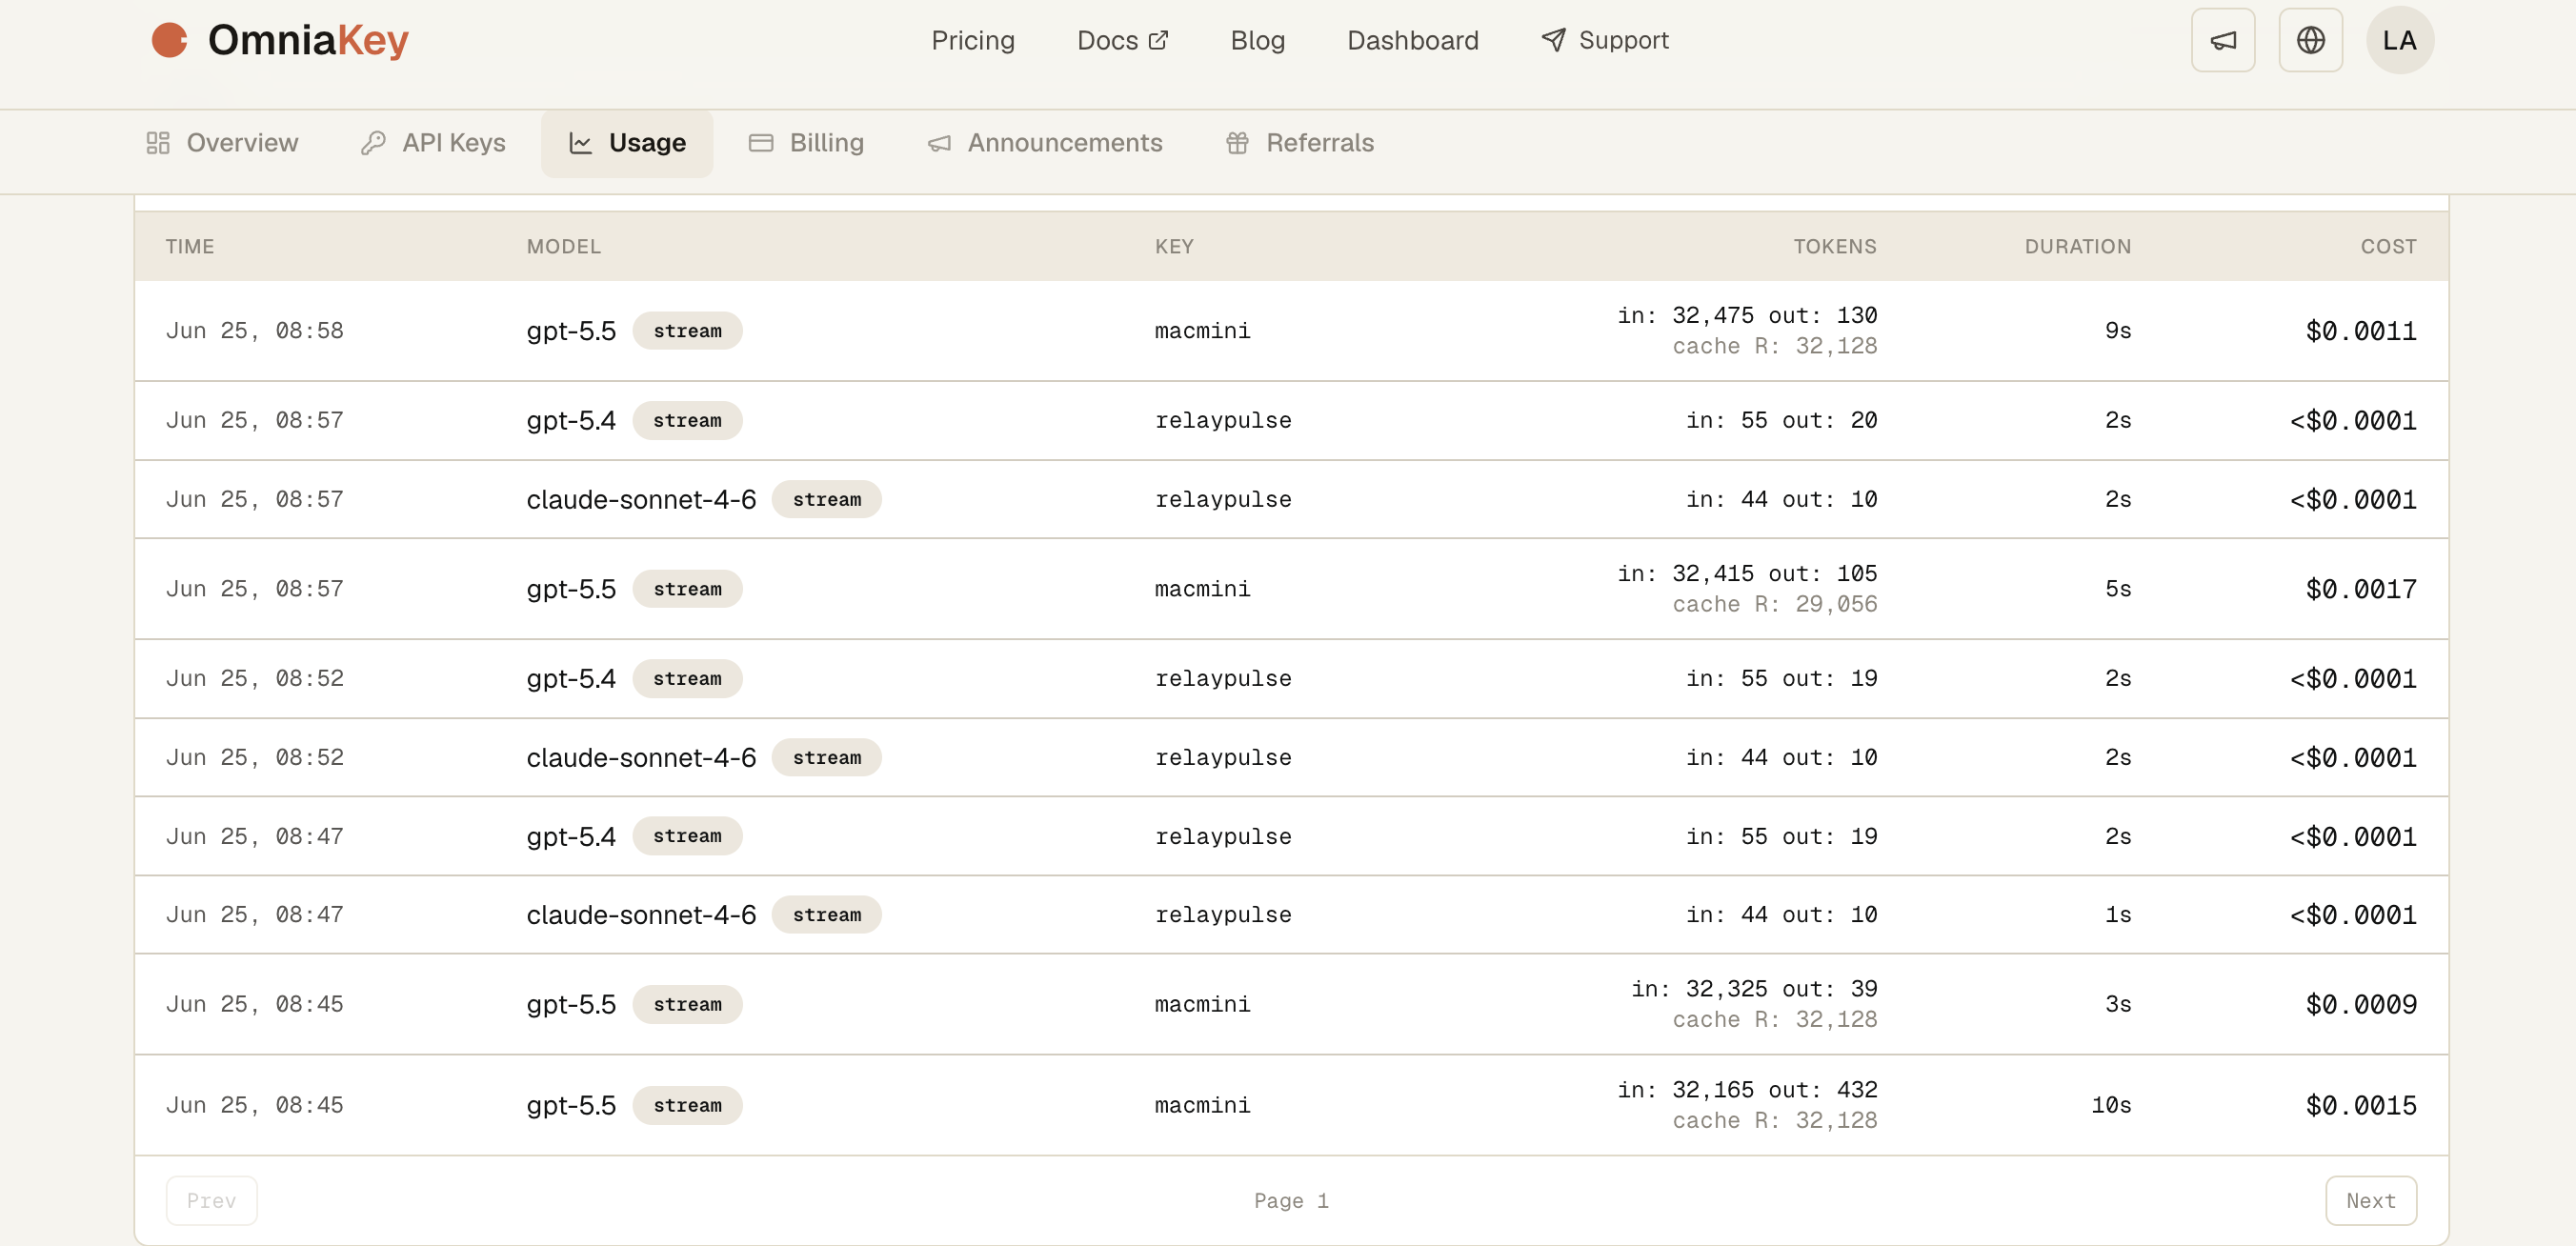Click the OmniaKey orange logo icon

169,40
